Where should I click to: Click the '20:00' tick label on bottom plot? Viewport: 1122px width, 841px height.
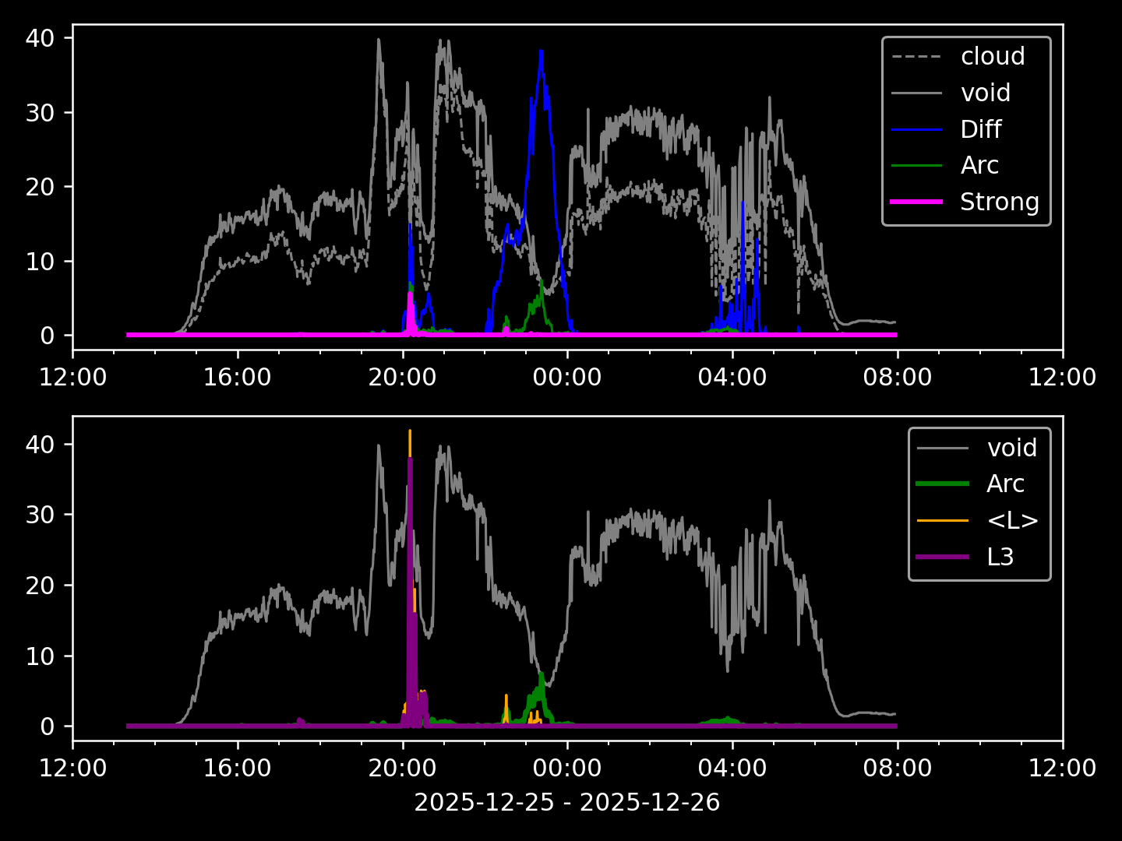402,769
